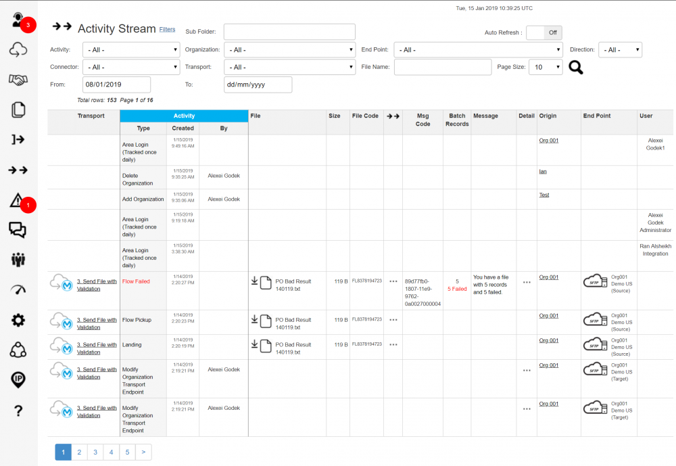Open the settings gear in sidebar

18,320
